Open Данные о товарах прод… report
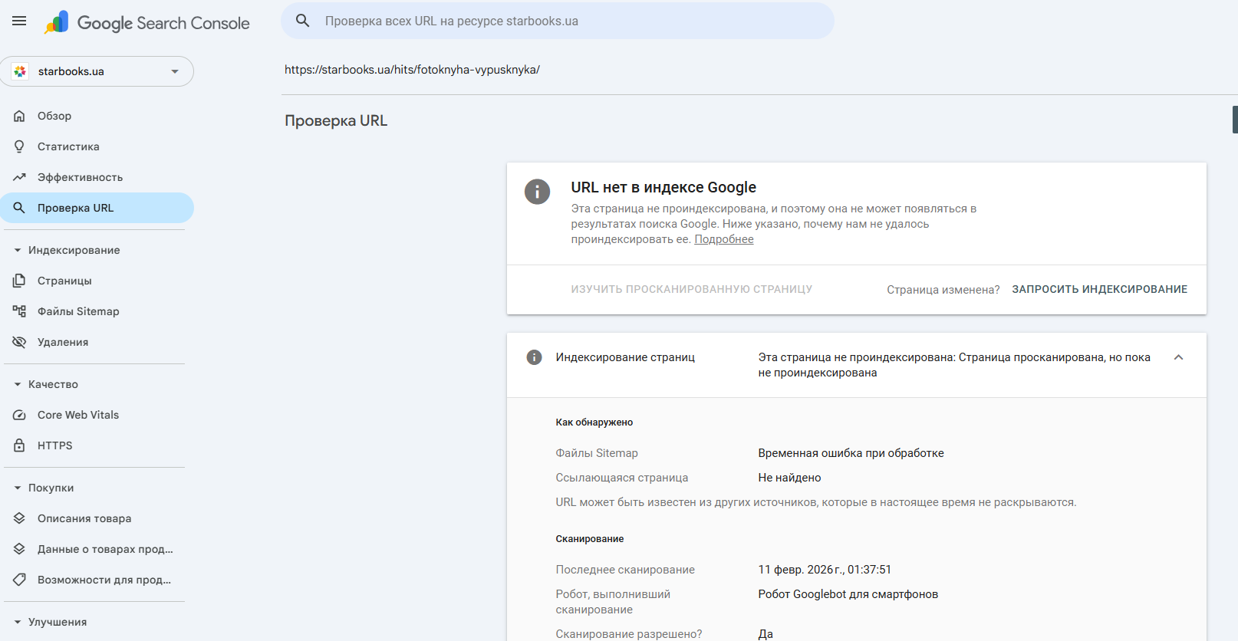Image resolution: width=1238 pixels, height=641 pixels. pos(97,549)
